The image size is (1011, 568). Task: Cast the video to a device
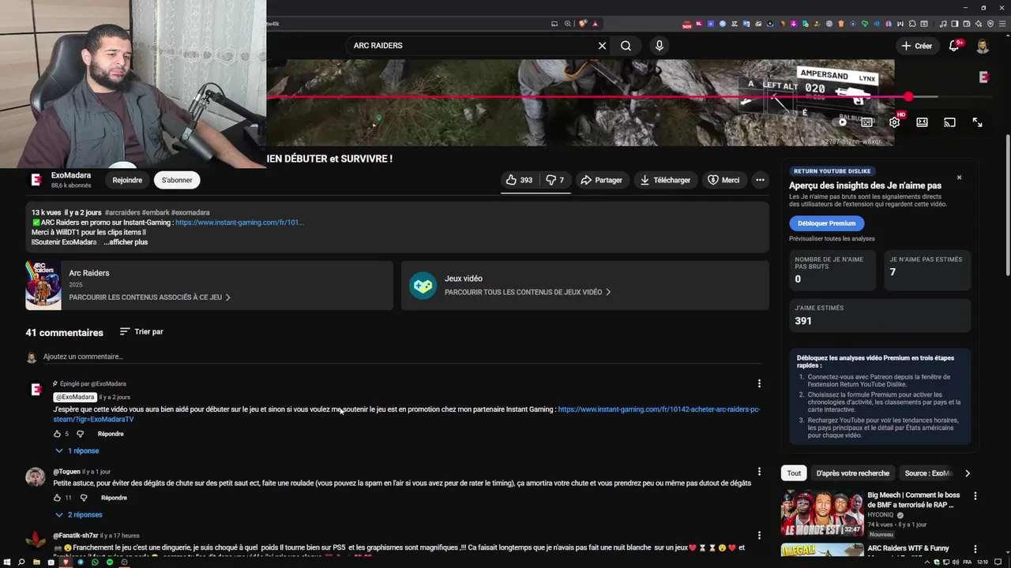point(949,122)
